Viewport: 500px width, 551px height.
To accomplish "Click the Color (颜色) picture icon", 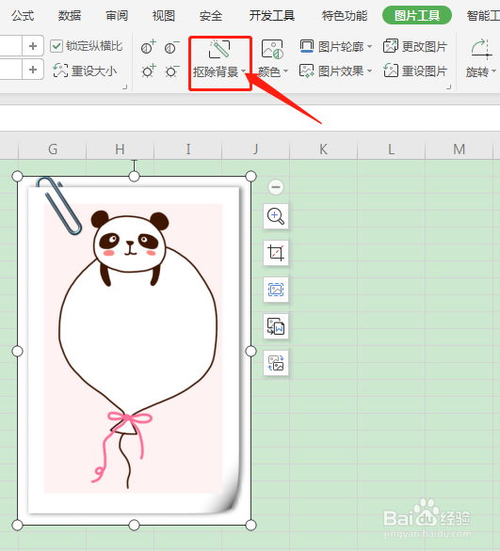I will click(x=272, y=49).
